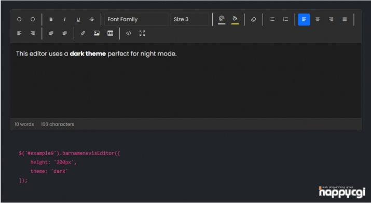This screenshot has width=371, height=203.
Task: Click the code line "$('#example9').barnamenevisEditor({"
Action: (70, 153)
